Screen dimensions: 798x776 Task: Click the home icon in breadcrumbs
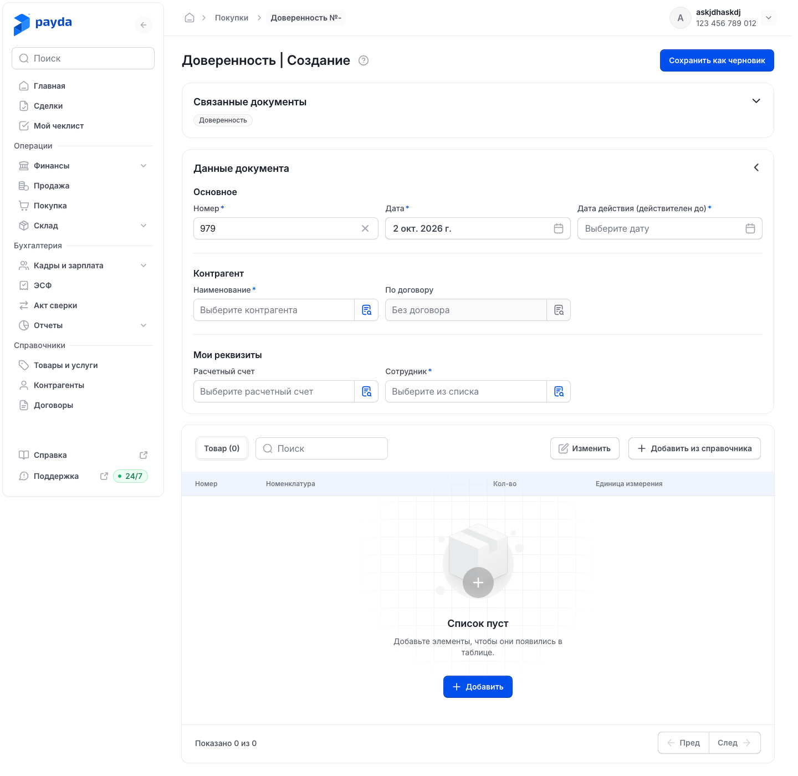[190, 18]
